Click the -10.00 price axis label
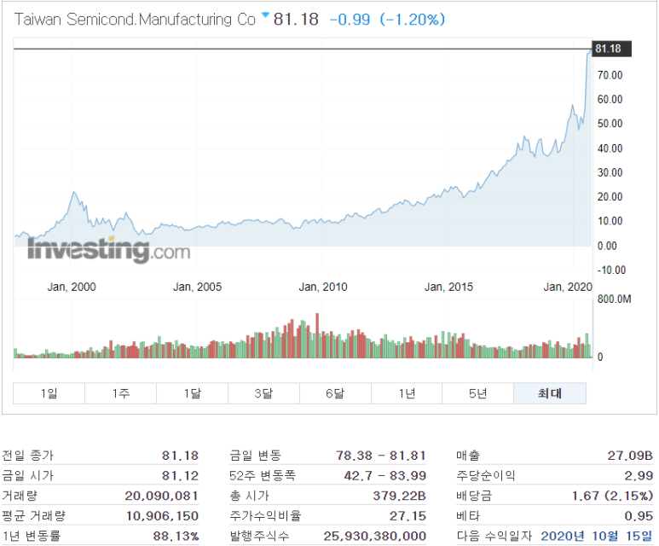Screen dimensions: 659x546 click(x=611, y=270)
